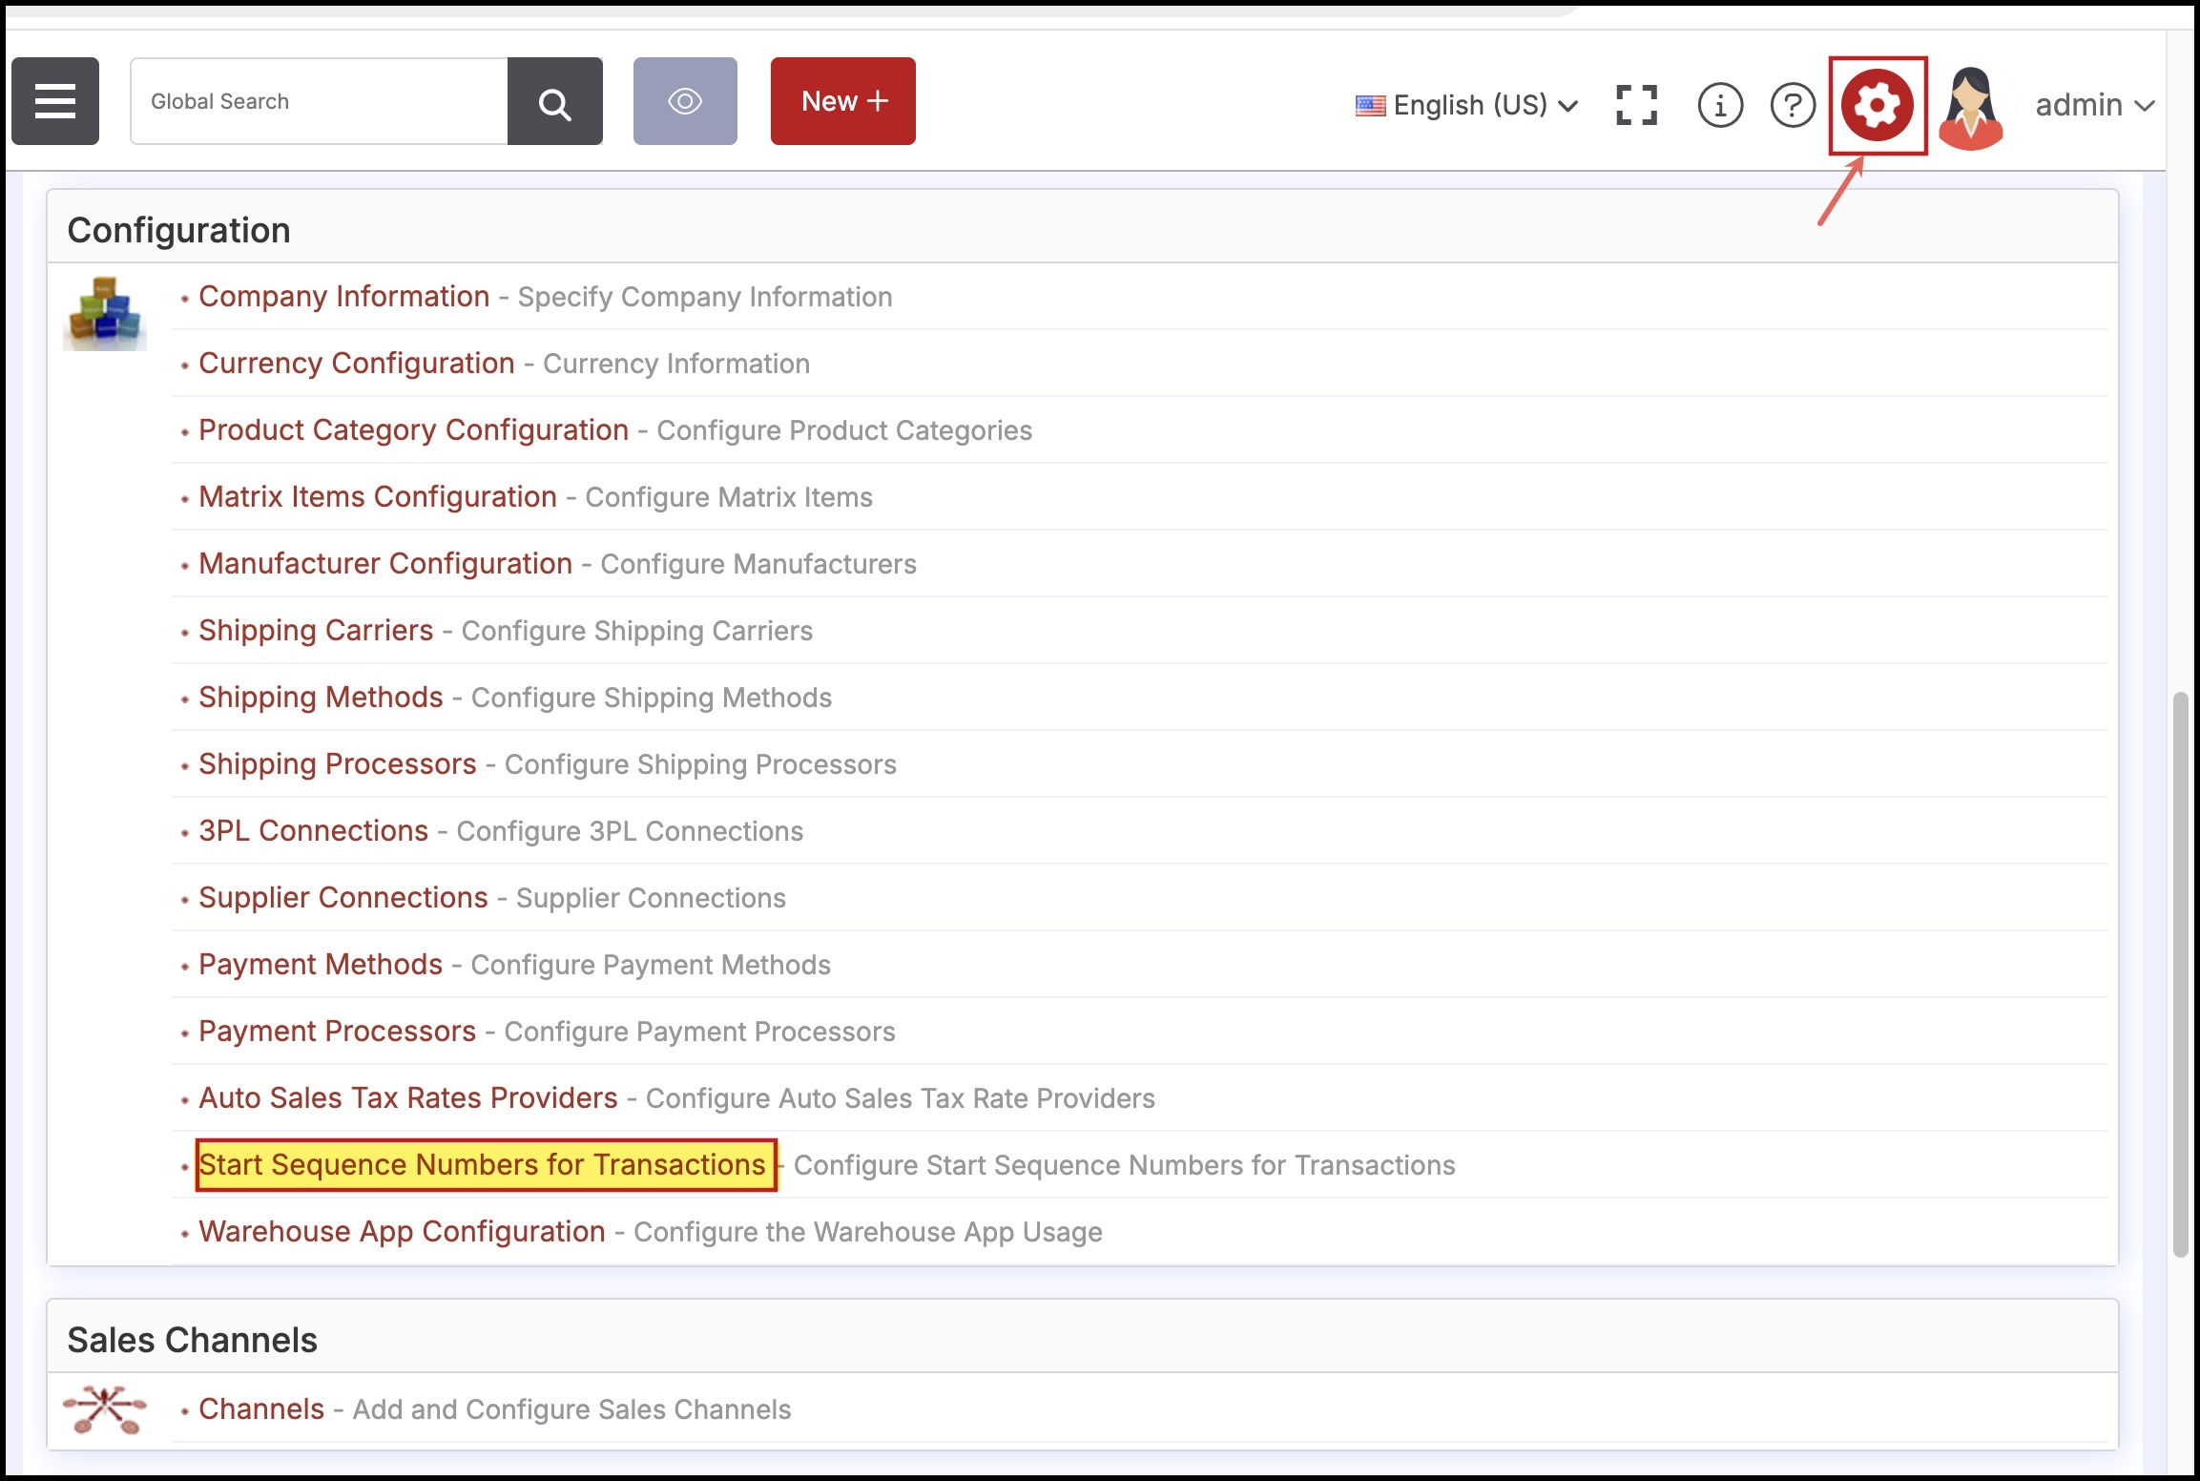
Task: Open Currency Configuration settings
Action: pyautogui.click(x=356, y=363)
